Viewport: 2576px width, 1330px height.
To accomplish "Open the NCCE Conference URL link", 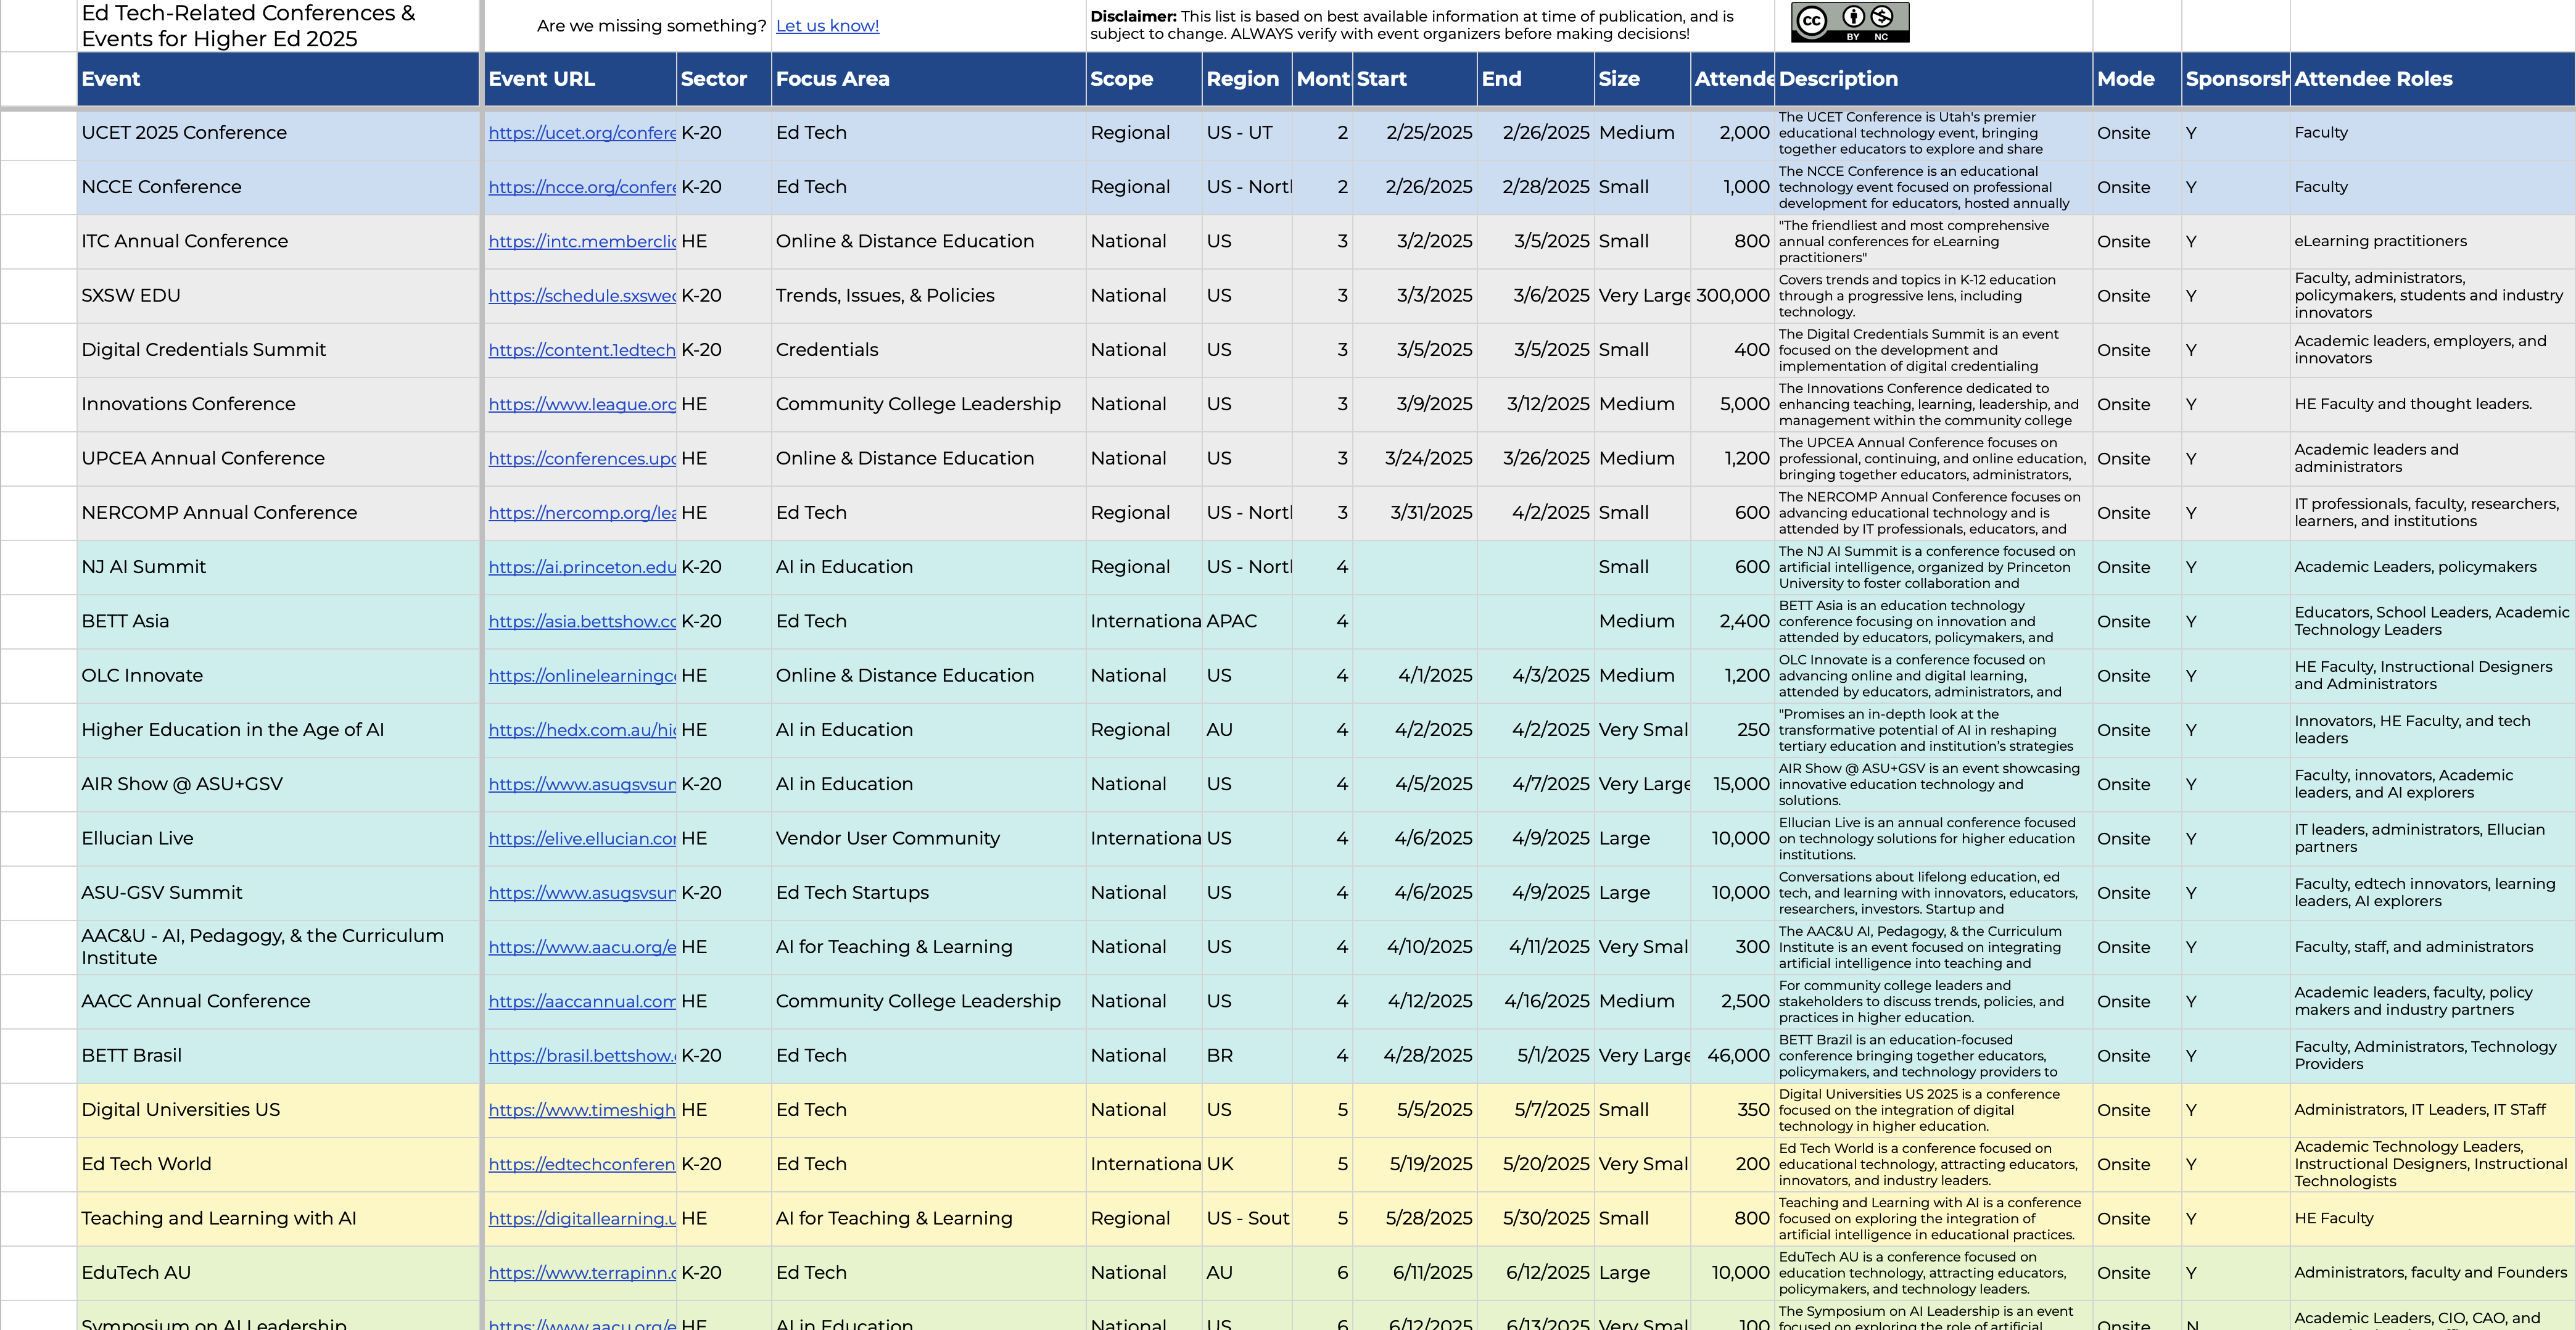I will [582, 187].
